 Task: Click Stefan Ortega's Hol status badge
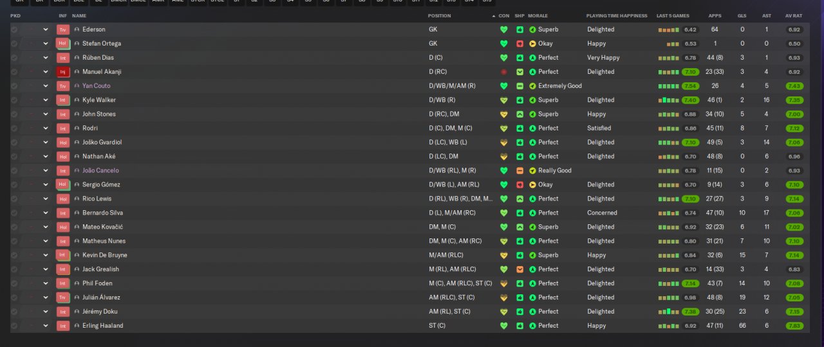(x=62, y=44)
